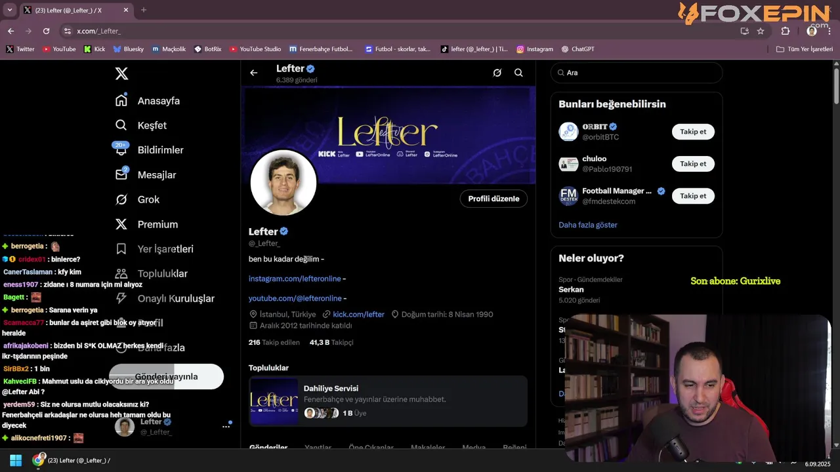Click the site information icon in address bar
The width and height of the screenshot is (840, 472).
[x=67, y=31]
